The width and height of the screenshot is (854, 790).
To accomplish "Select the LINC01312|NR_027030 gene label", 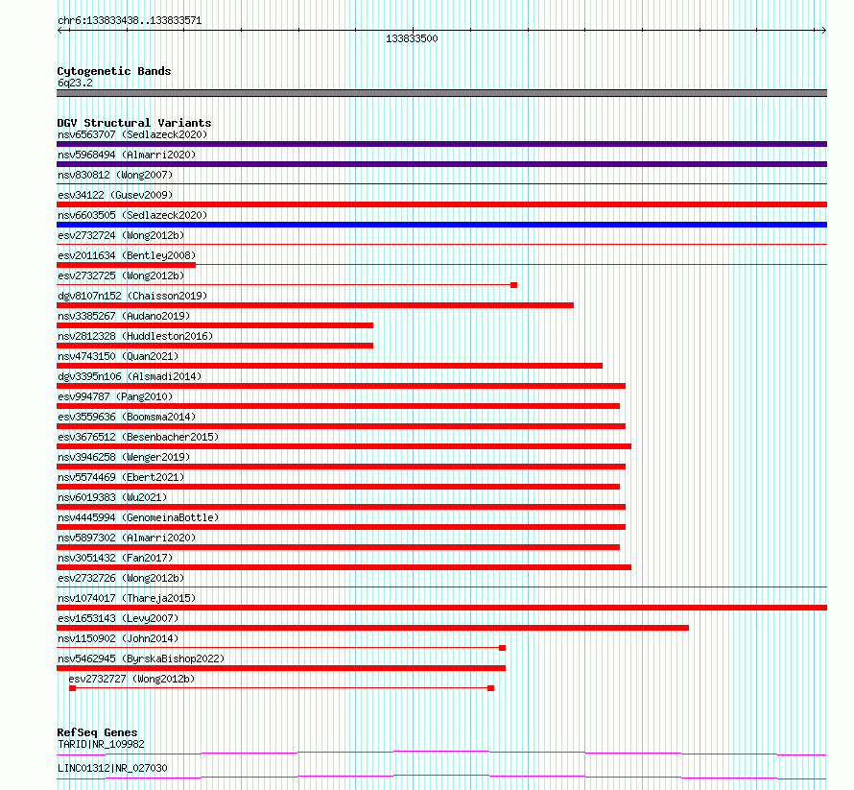I will coord(112,768).
